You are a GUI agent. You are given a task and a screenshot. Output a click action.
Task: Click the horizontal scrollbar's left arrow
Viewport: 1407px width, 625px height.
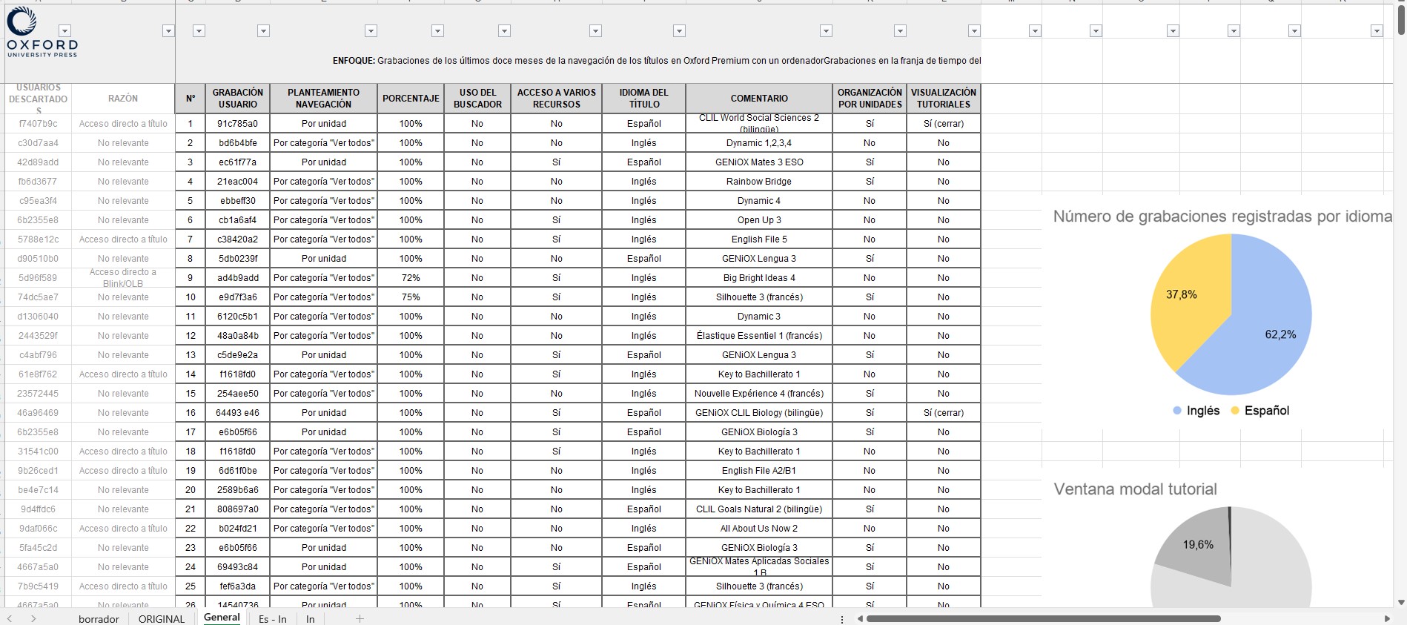point(860,618)
